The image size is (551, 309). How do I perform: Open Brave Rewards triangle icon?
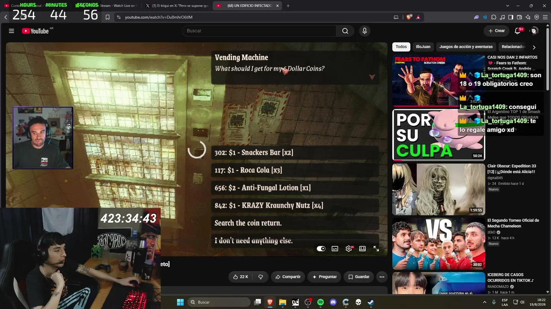pos(418,17)
